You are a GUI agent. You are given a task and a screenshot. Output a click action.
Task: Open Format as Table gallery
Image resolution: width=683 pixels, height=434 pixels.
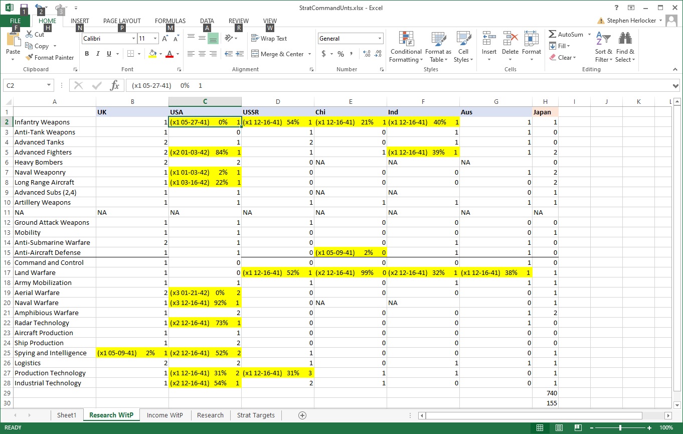(x=438, y=47)
